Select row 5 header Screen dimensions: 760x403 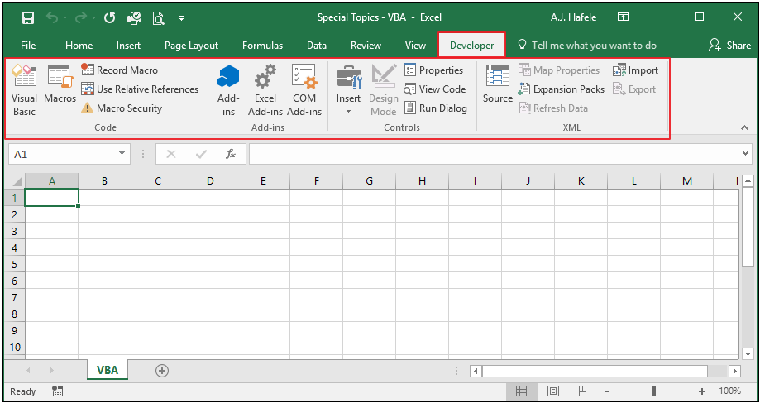click(x=15, y=264)
